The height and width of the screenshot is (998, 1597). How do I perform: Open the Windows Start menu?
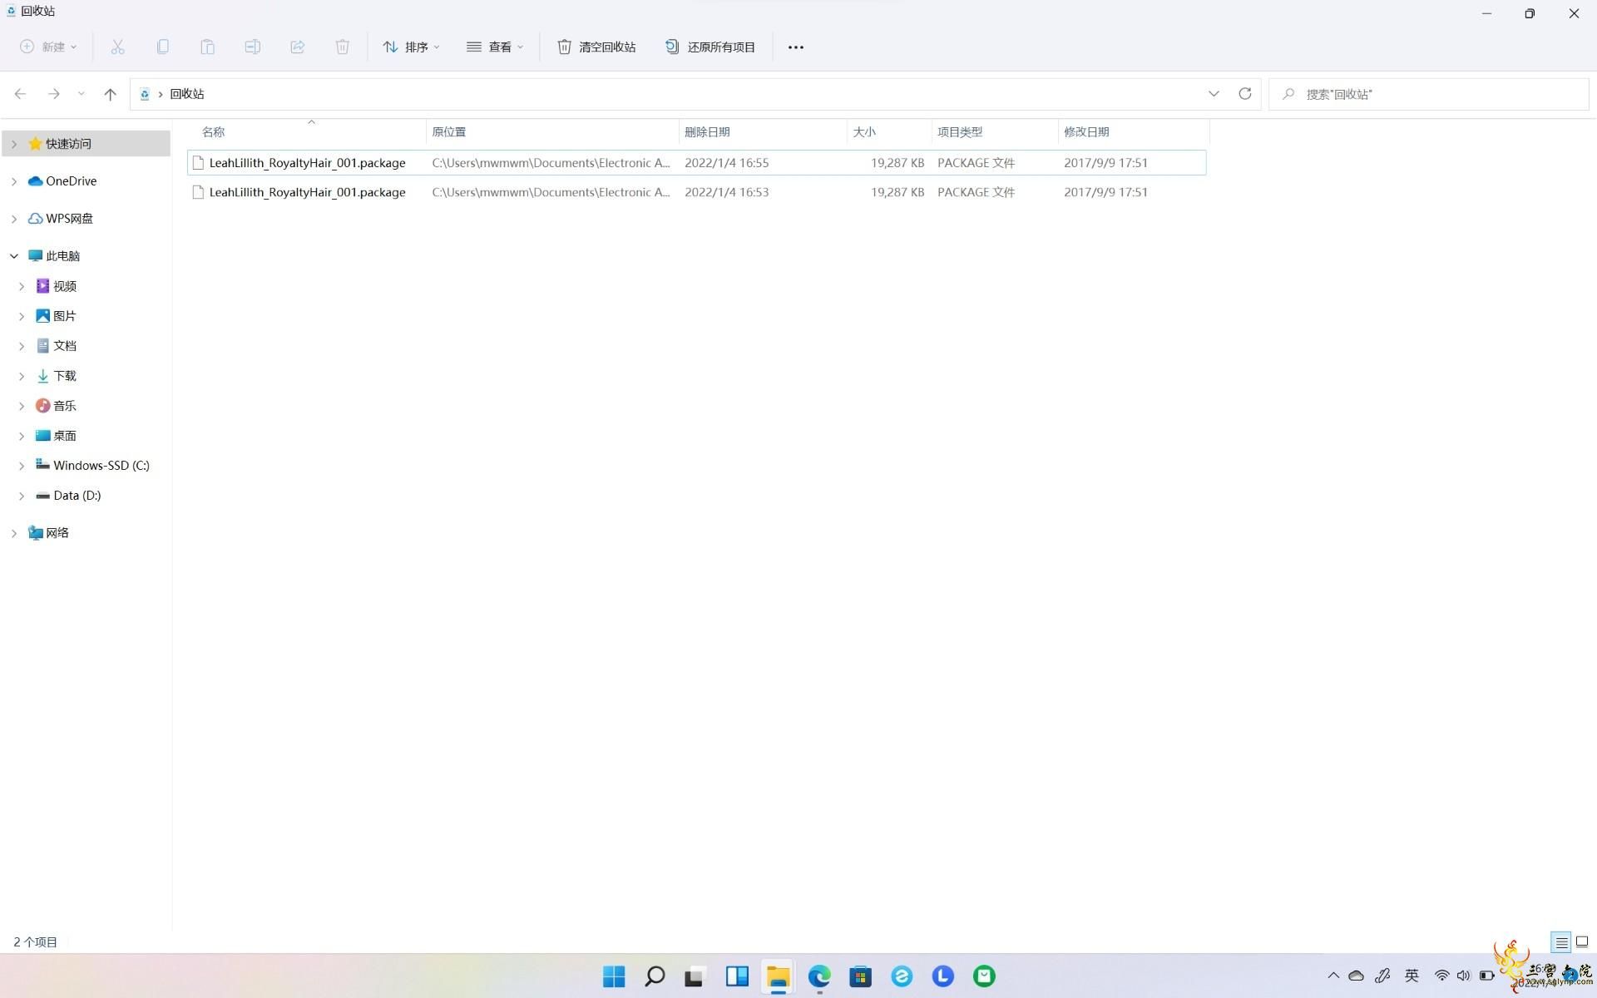point(614,976)
